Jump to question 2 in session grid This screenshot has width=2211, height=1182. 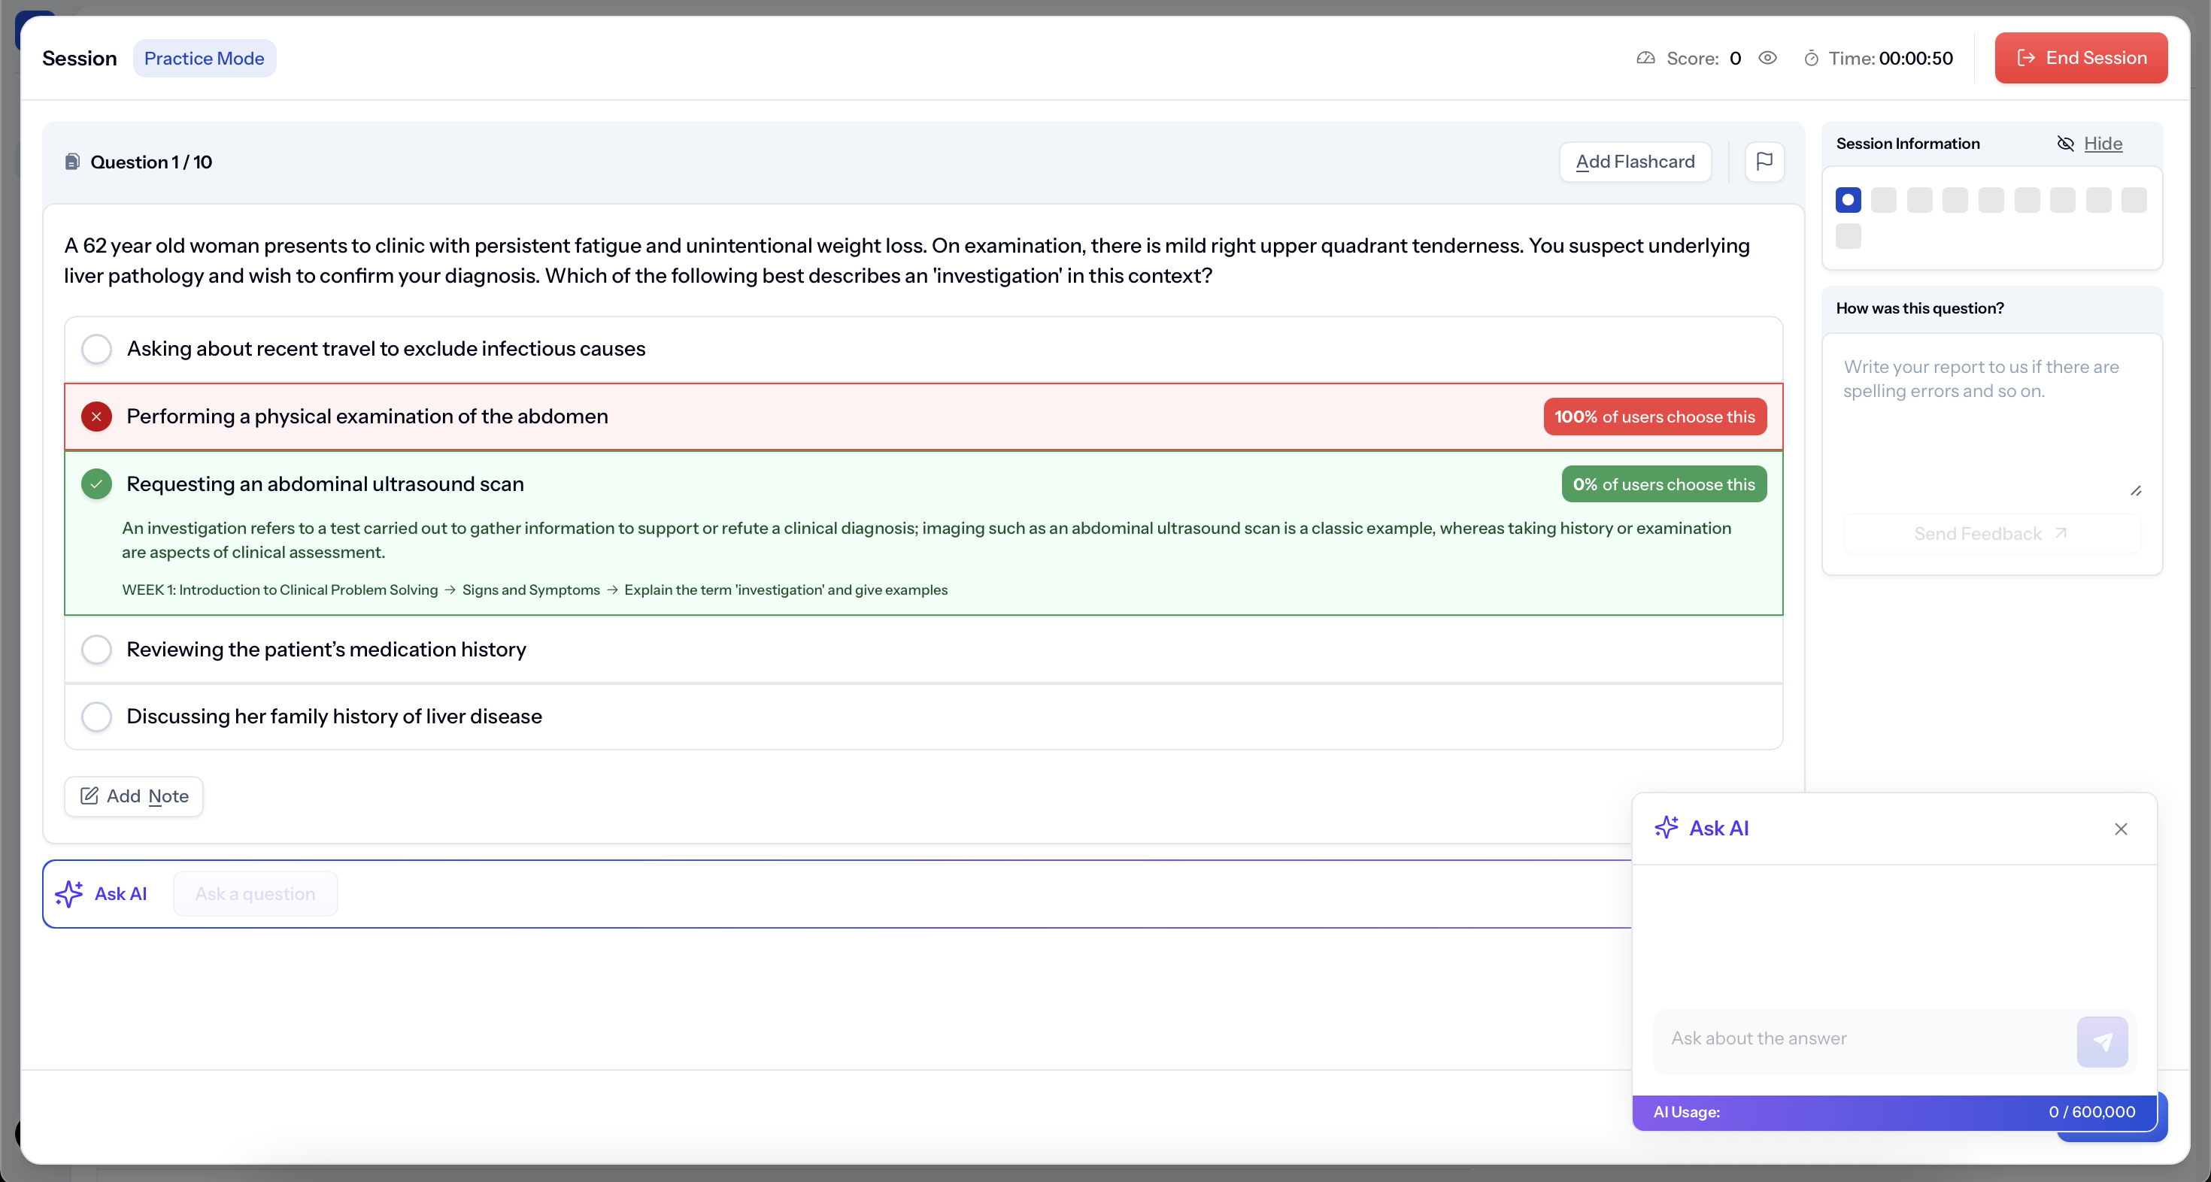pyautogui.click(x=1883, y=200)
